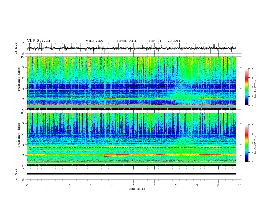Click the ch.1 'Frequency (kHz)' axis label

coord(19,78)
